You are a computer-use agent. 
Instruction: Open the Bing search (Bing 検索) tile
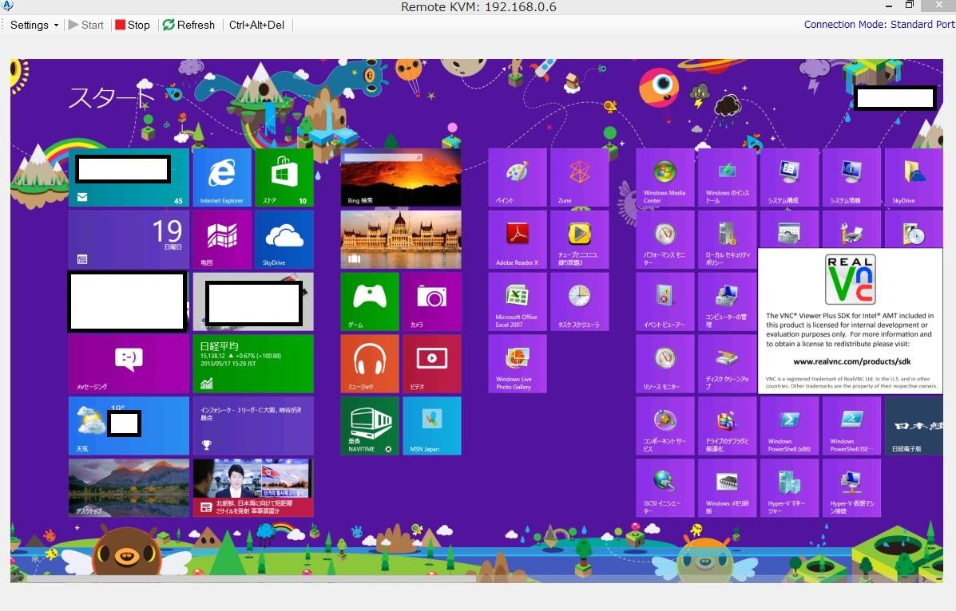tap(401, 177)
